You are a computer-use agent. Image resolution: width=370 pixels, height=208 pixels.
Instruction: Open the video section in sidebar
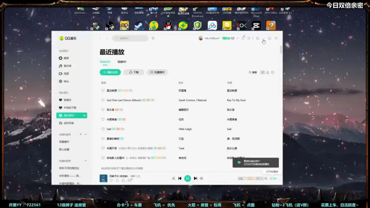(x=64, y=73)
